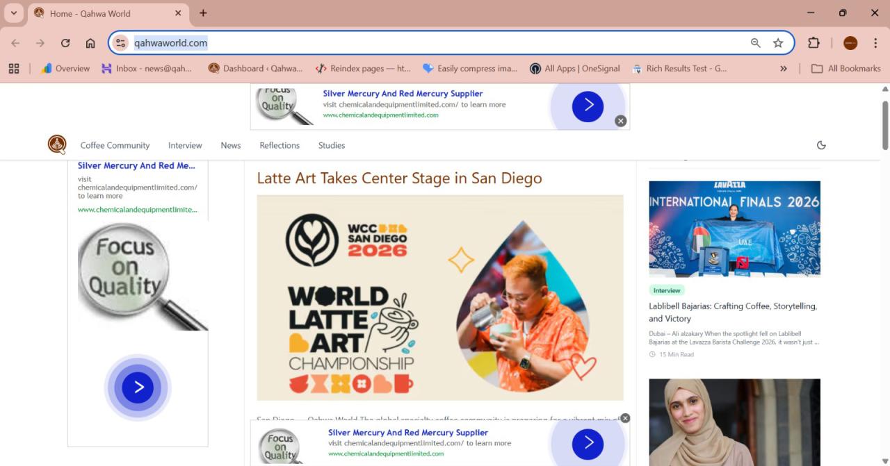Image resolution: width=890 pixels, height=466 pixels.
Task: Open the All Apps | OneSignal bookmark
Action: point(575,68)
